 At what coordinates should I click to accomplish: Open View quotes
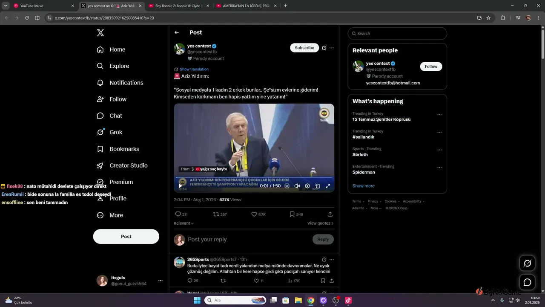click(x=320, y=223)
